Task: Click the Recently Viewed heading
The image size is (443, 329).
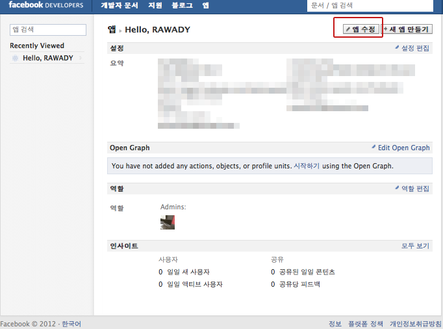Action: pyautogui.click(x=37, y=46)
